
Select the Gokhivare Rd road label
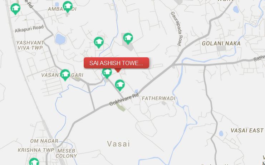(x=124, y=99)
